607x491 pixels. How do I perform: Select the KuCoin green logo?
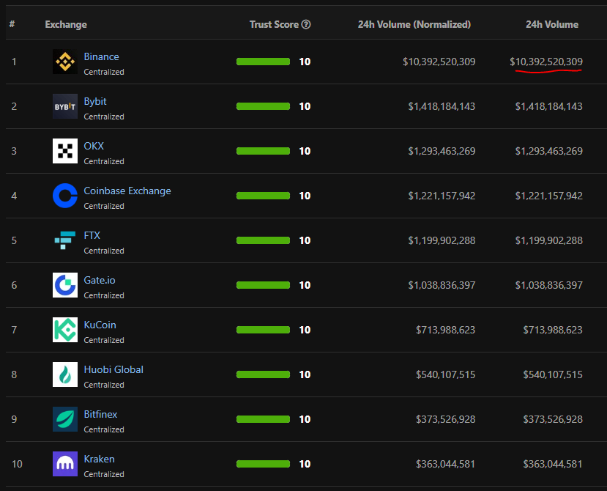pyautogui.click(x=64, y=330)
